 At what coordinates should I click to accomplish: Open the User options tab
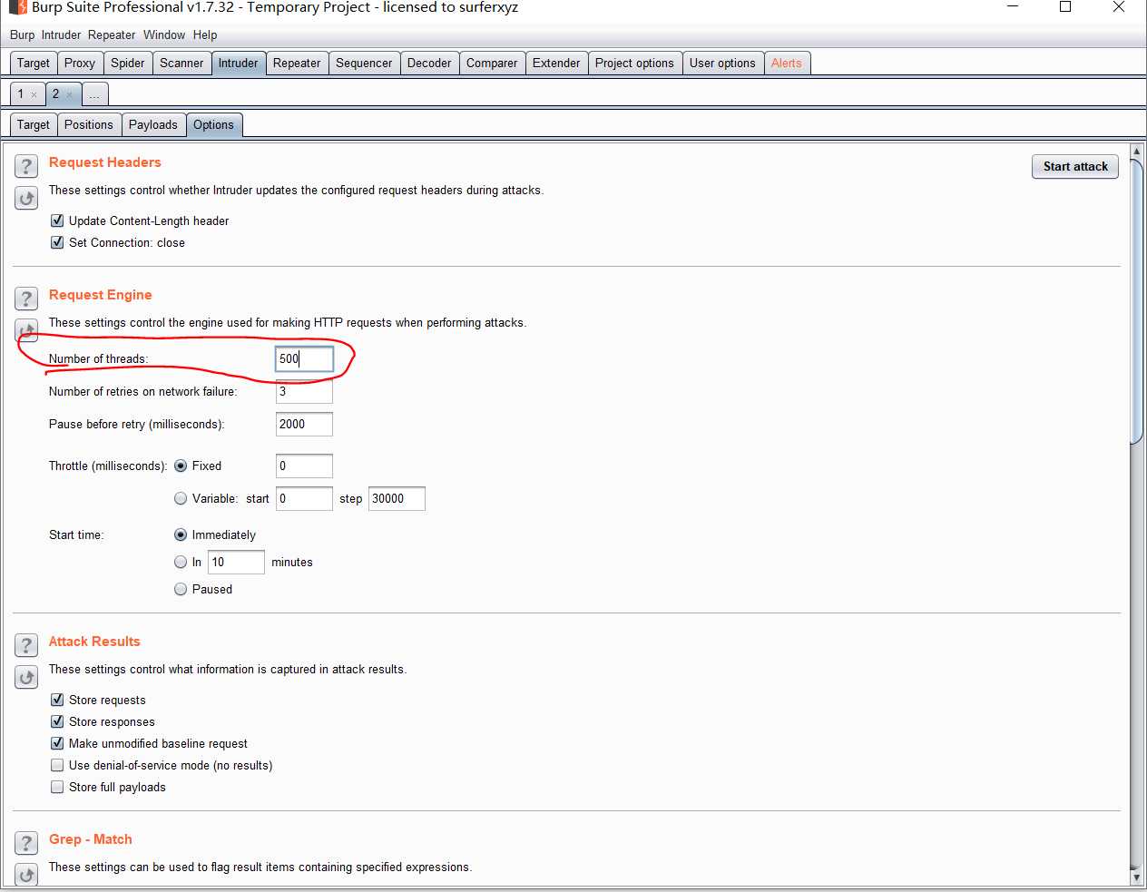[x=722, y=63]
